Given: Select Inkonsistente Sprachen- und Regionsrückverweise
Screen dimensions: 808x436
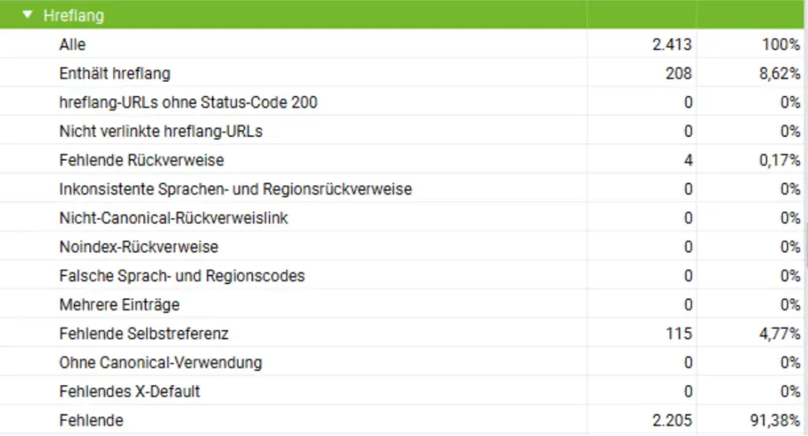Looking at the screenshot, I should [x=235, y=189].
